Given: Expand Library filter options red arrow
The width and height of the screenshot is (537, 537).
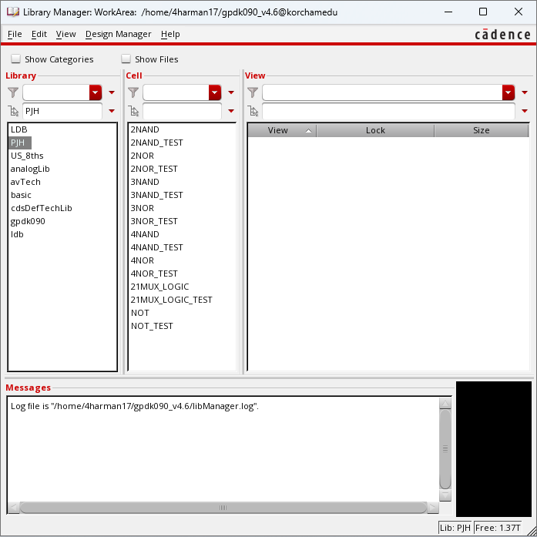Looking at the screenshot, I should point(112,92).
